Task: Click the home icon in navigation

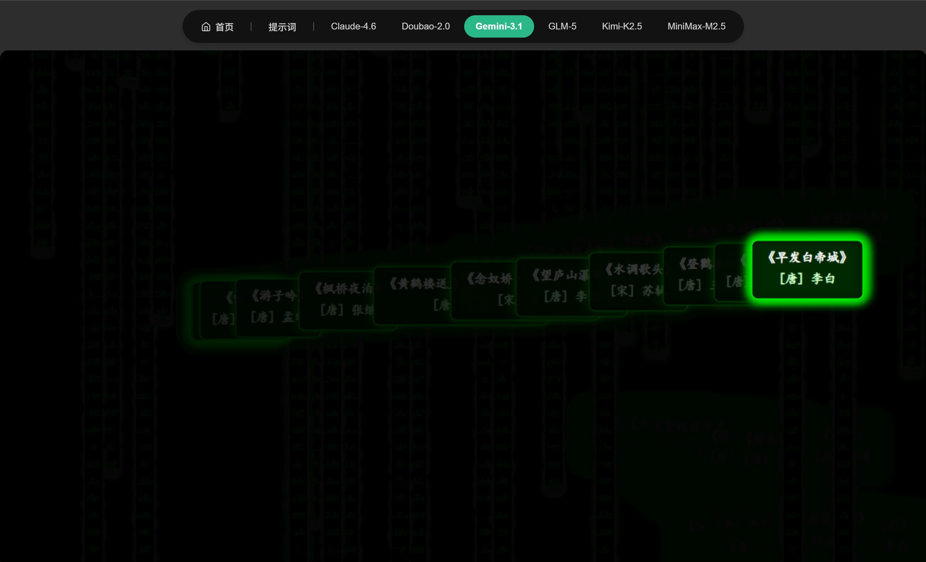Action: click(206, 27)
